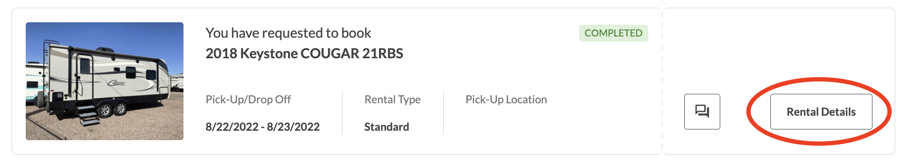908x162 pixels.
Task: Select the Pick-Up/Drop Off label
Action: click(x=248, y=99)
